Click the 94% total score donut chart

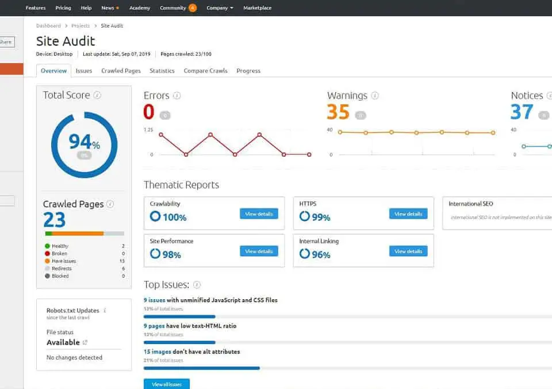[84, 145]
